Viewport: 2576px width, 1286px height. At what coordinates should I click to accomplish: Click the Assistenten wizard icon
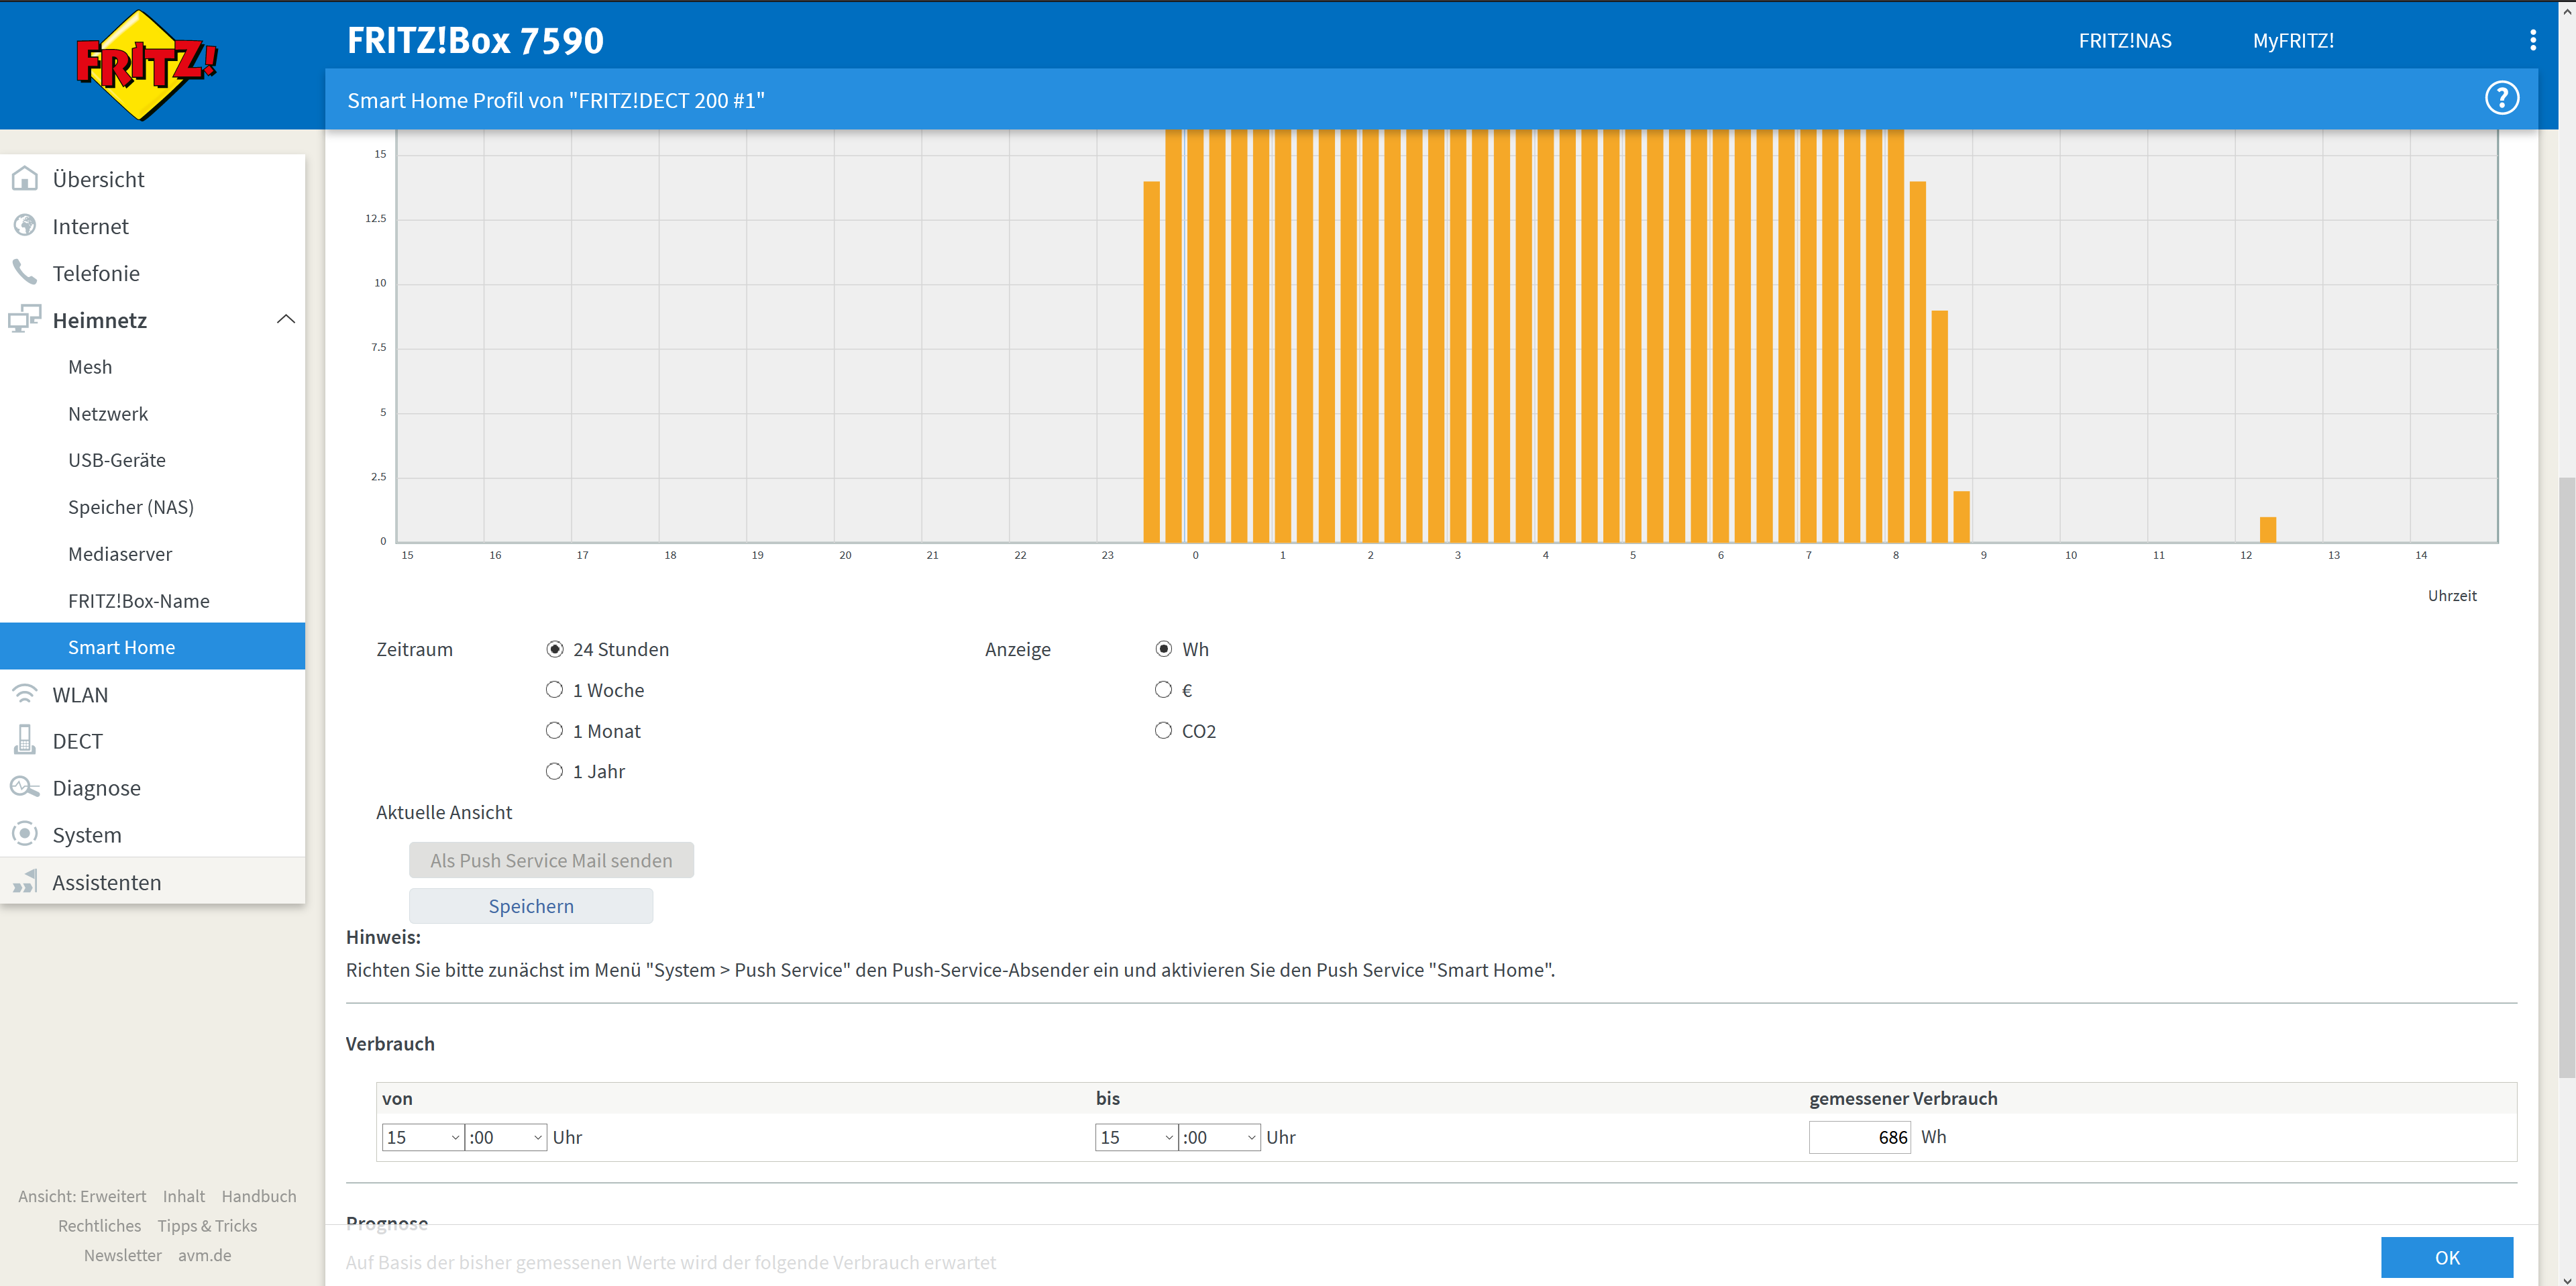pyautogui.click(x=25, y=881)
